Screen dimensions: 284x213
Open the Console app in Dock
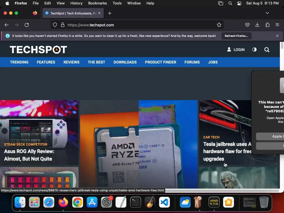coord(214,202)
